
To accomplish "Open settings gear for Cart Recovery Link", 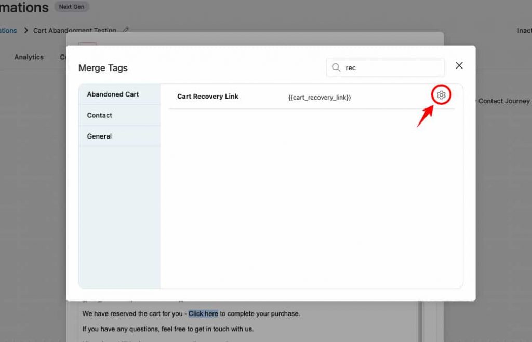I will pos(441,95).
